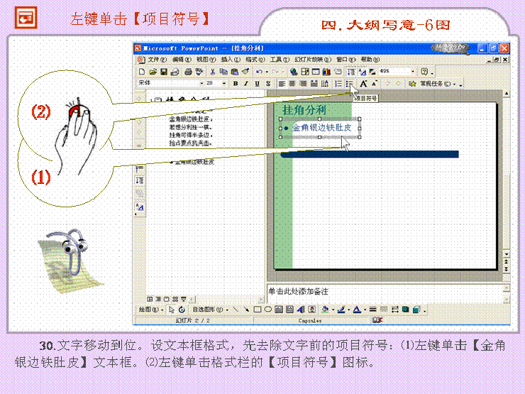The image size is (525, 394).
Task: Insert WordArt using blue A icon
Action: [x=301, y=310]
